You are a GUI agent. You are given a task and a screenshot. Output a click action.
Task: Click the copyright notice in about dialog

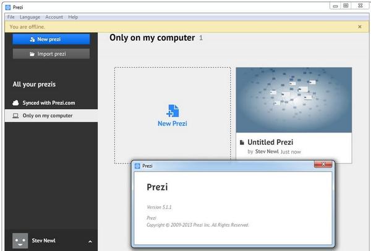tap(198, 225)
